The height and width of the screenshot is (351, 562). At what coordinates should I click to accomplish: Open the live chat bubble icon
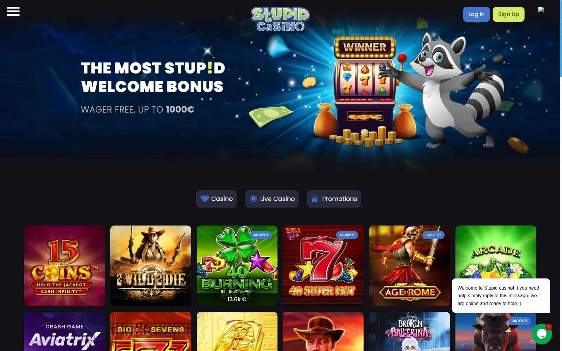coord(542,334)
